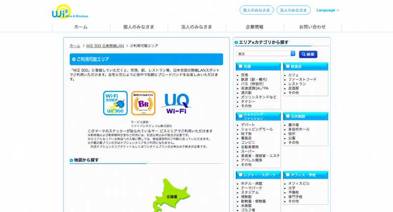The image size is (393, 212).
Task: Click the UQ Wi-Fi logo
Action: point(176,103)
